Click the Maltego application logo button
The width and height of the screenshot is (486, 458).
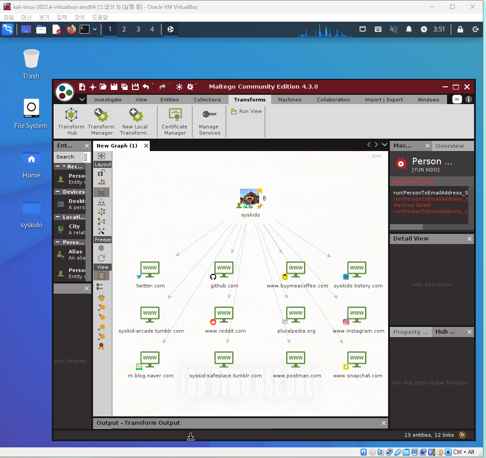pyautogui.click(x=65, y=92)
